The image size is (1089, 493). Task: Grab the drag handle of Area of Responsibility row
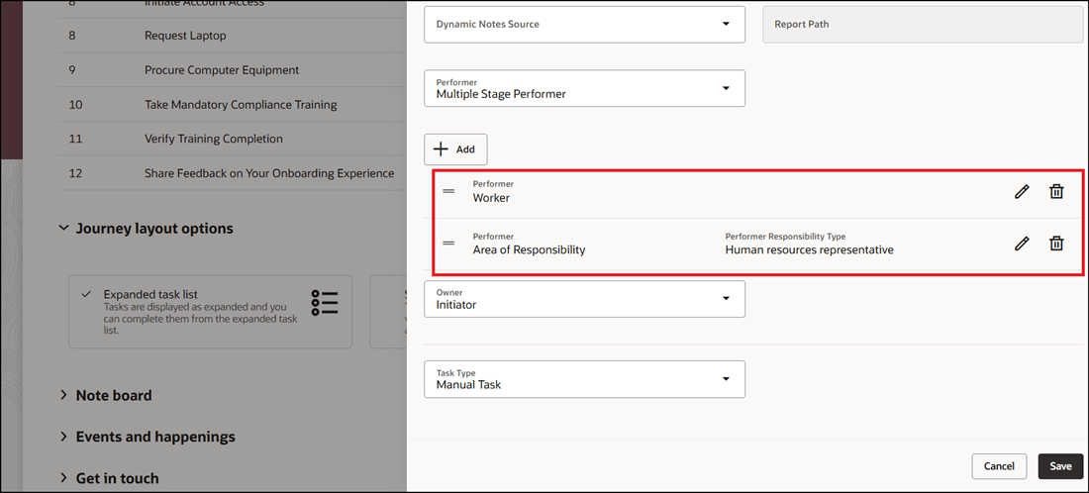pyautogui.click(x=448, y=243)
